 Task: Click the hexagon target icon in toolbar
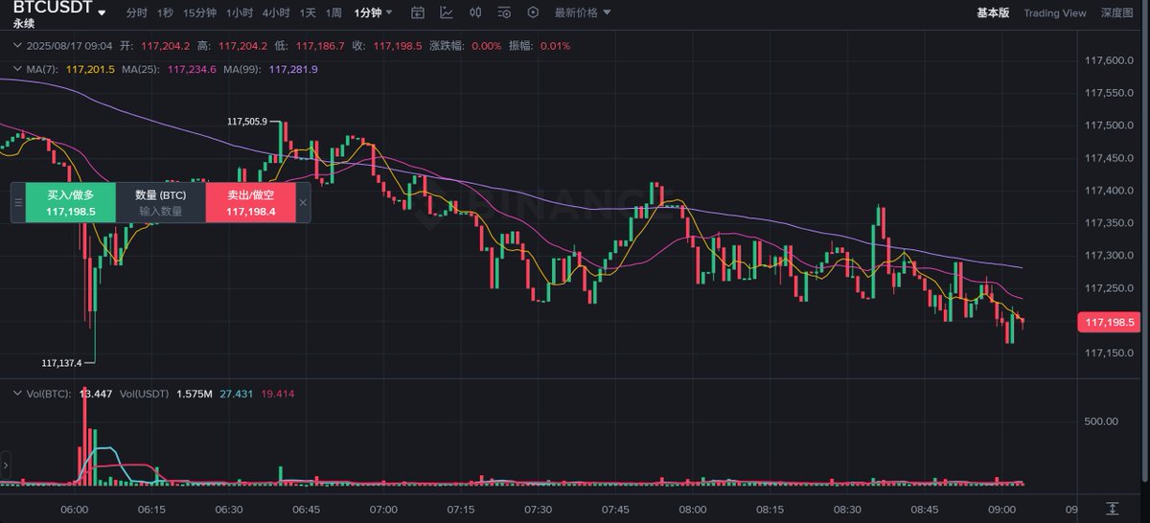[533, 12]
